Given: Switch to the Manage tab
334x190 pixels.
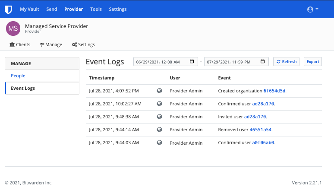Looking at the screenshot, I should click(x=51, y=44).
